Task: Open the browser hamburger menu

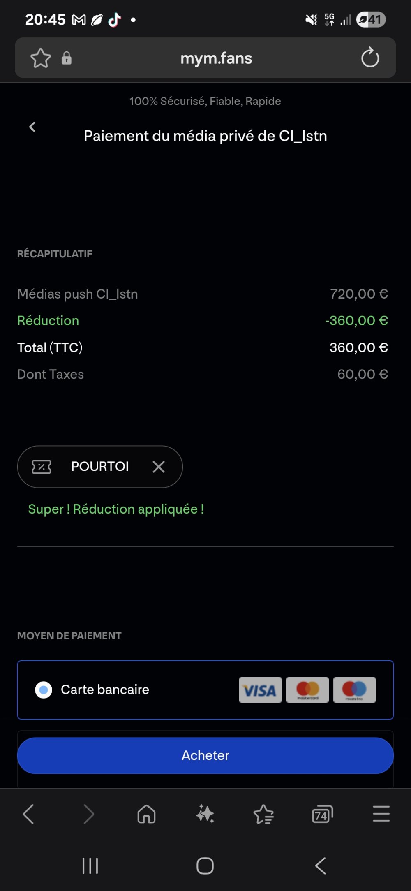Action: click(x=381, y=814)
